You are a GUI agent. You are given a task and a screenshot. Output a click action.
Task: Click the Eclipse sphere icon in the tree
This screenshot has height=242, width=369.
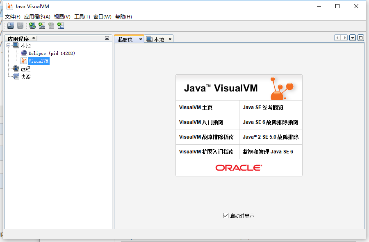[x=24, y=53]
